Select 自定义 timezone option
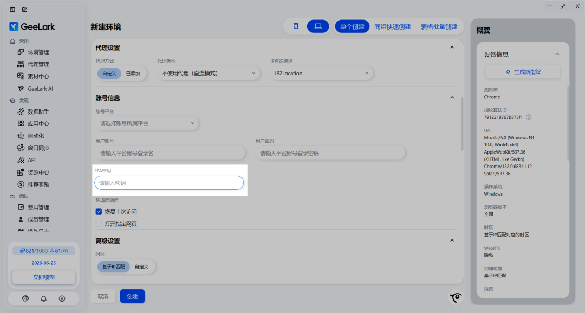This screenshot has width=585, height=313. (x=141, y=267)
